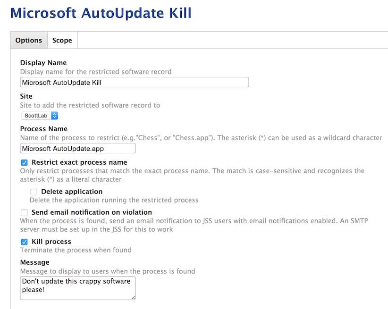The width and height of the screenshot is (388, 309).
Task: Click the Site label
Action: [x=26, y=96]
